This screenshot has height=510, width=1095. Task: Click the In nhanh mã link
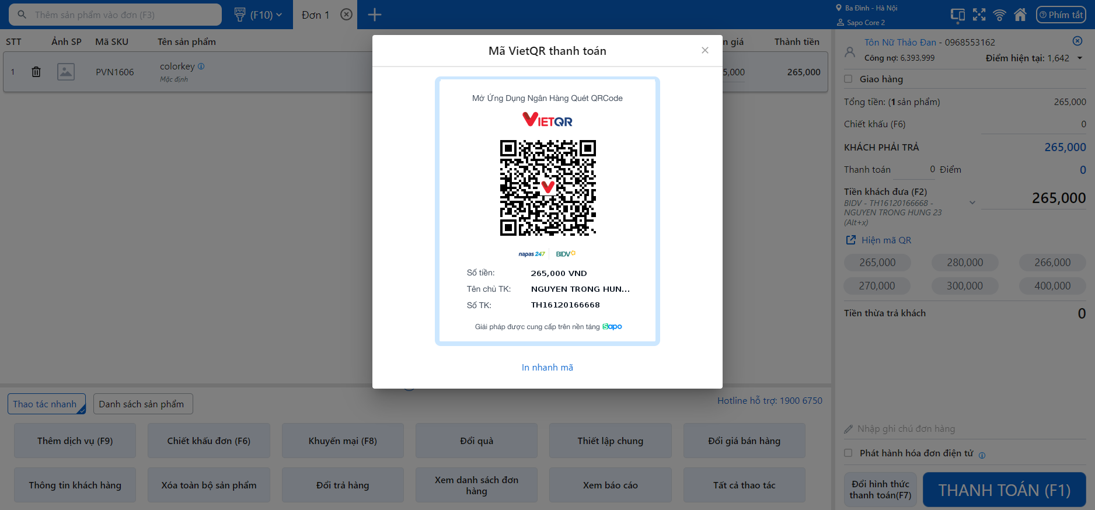pyautogui.click(x=547, y=367)
